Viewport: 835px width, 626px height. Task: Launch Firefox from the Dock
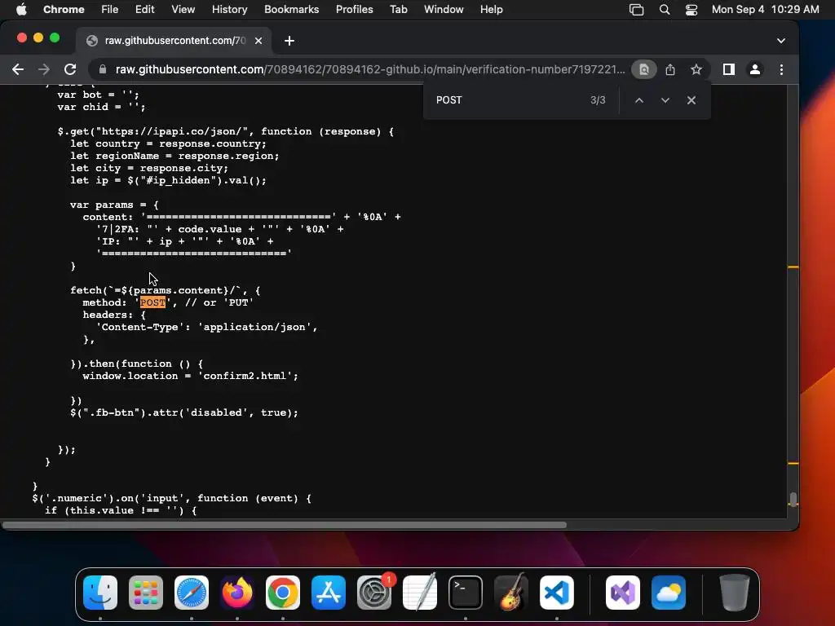pos(237,593)
